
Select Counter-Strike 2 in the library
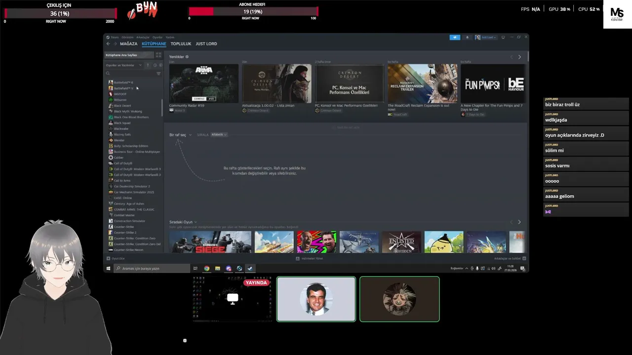point(125,233)
